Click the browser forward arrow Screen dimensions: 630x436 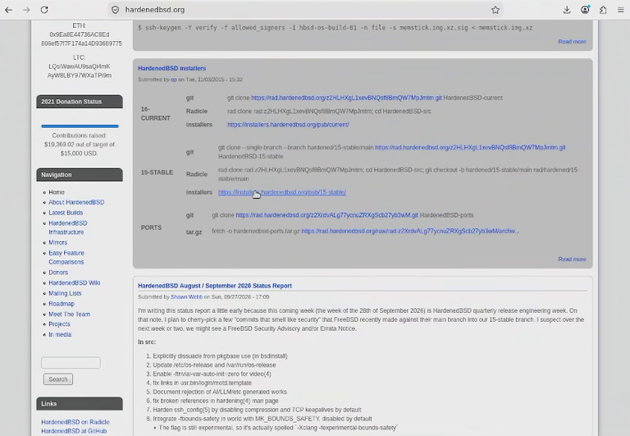[x=26, y=10]
